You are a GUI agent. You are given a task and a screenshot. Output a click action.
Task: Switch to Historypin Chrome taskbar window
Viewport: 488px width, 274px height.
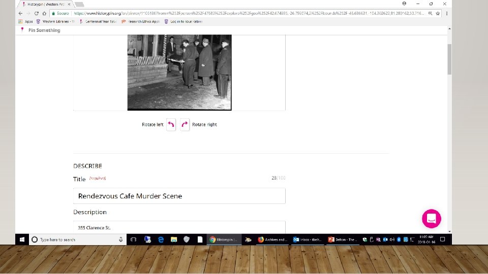click(x=224, y=239)
